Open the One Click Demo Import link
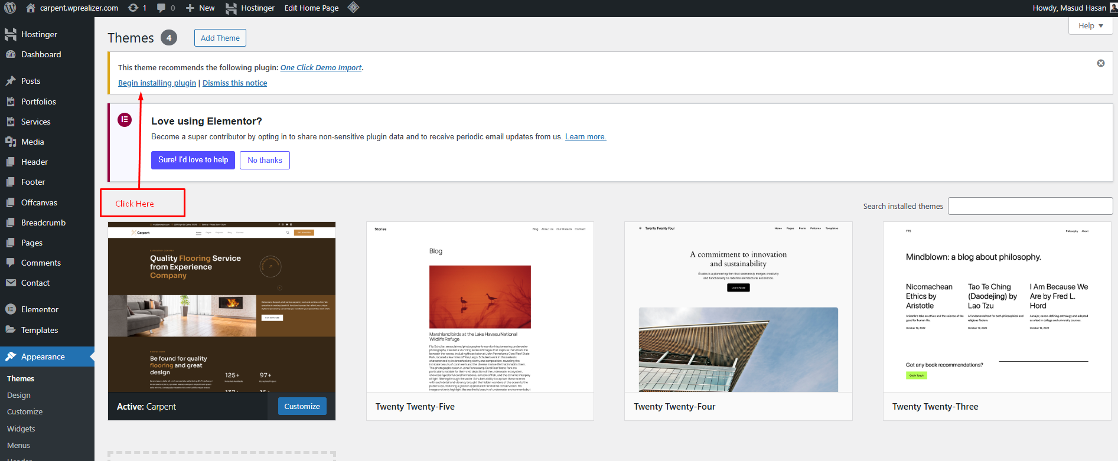 pos(321,67)
